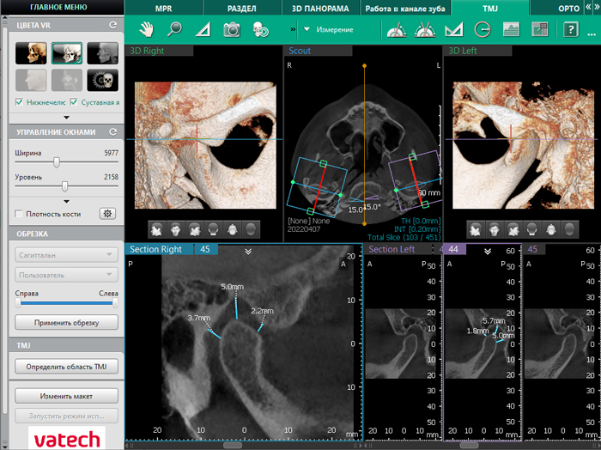Click the camera capture icon
Image resolution: width=601 pixels, height=450 pixels.
pos(232,29)
